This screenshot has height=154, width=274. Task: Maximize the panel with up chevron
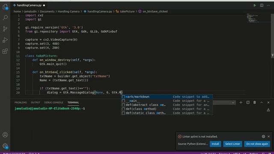tap(262, 103)
